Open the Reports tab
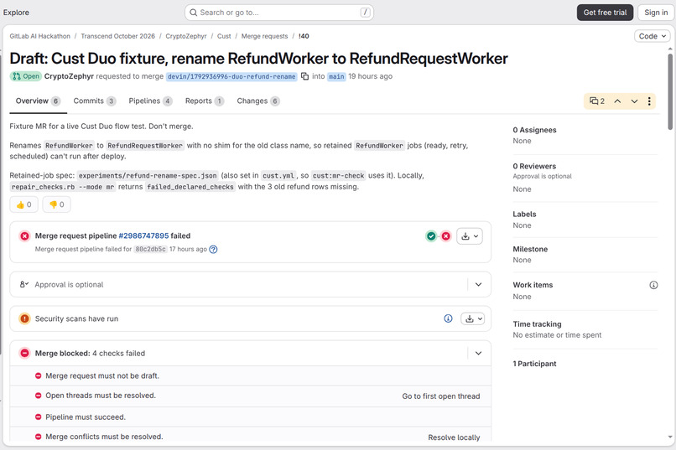Viewport: 676px width, 450px height. [205, 101]
